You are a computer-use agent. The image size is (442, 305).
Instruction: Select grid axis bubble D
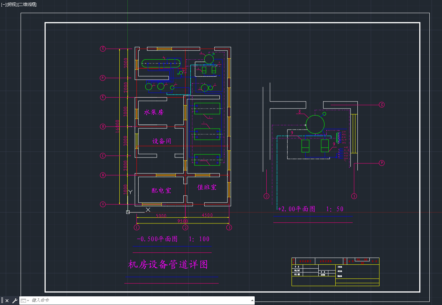pos(103,127)
